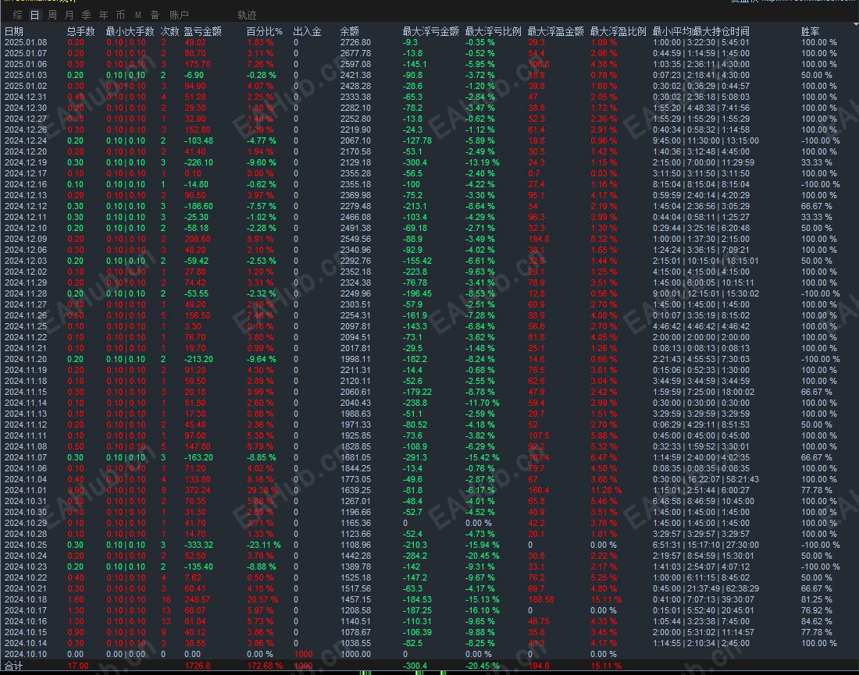Select percentage value 8.91 %
The image size is (859, 675).
tap(260, 239)
